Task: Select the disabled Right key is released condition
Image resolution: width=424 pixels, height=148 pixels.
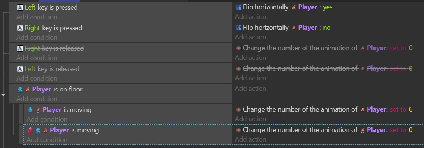Action: coord(54,49)
